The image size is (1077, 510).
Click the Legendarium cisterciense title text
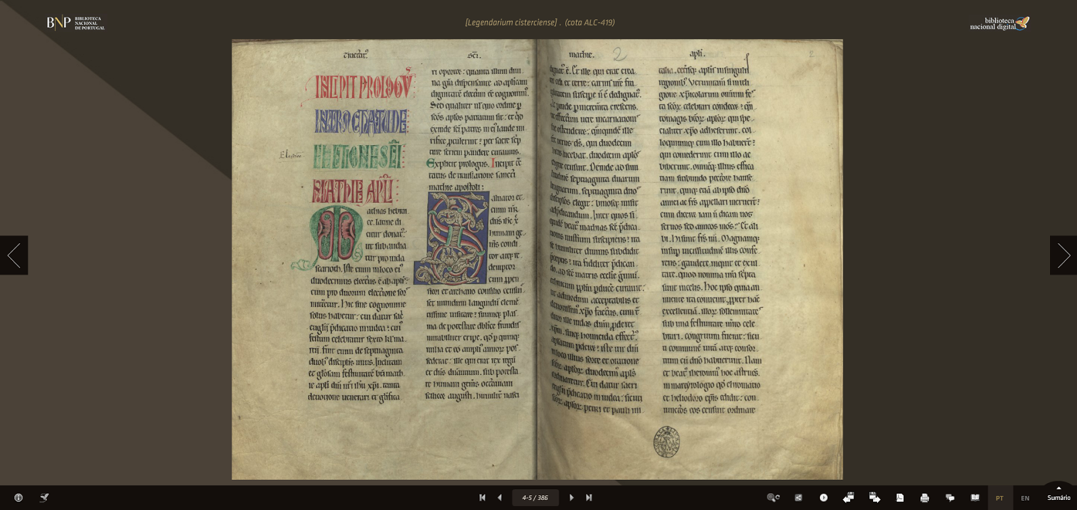coord(540,23)
